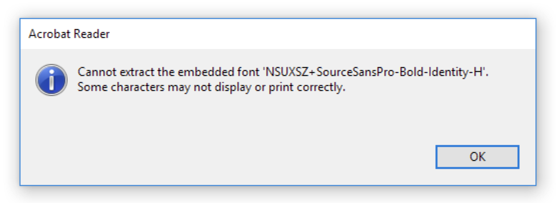Click the word 'Cannot' in the message

[94, 72]
